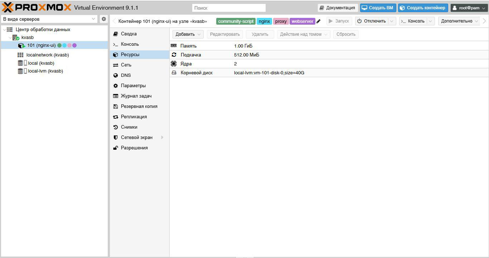489x258 pixels.
Task: Click the gear icon beside view selector
Action: (x=104, y=19)
